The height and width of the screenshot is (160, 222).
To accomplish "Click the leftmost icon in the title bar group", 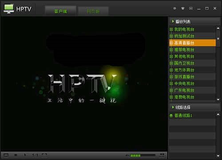I will click(175, 8).
